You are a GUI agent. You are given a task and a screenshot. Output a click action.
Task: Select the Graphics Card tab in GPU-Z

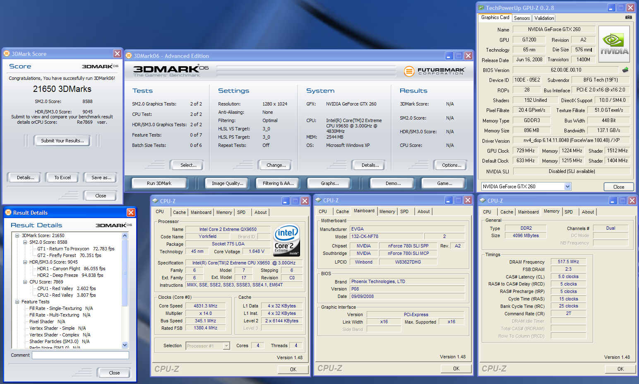[495, 17]
